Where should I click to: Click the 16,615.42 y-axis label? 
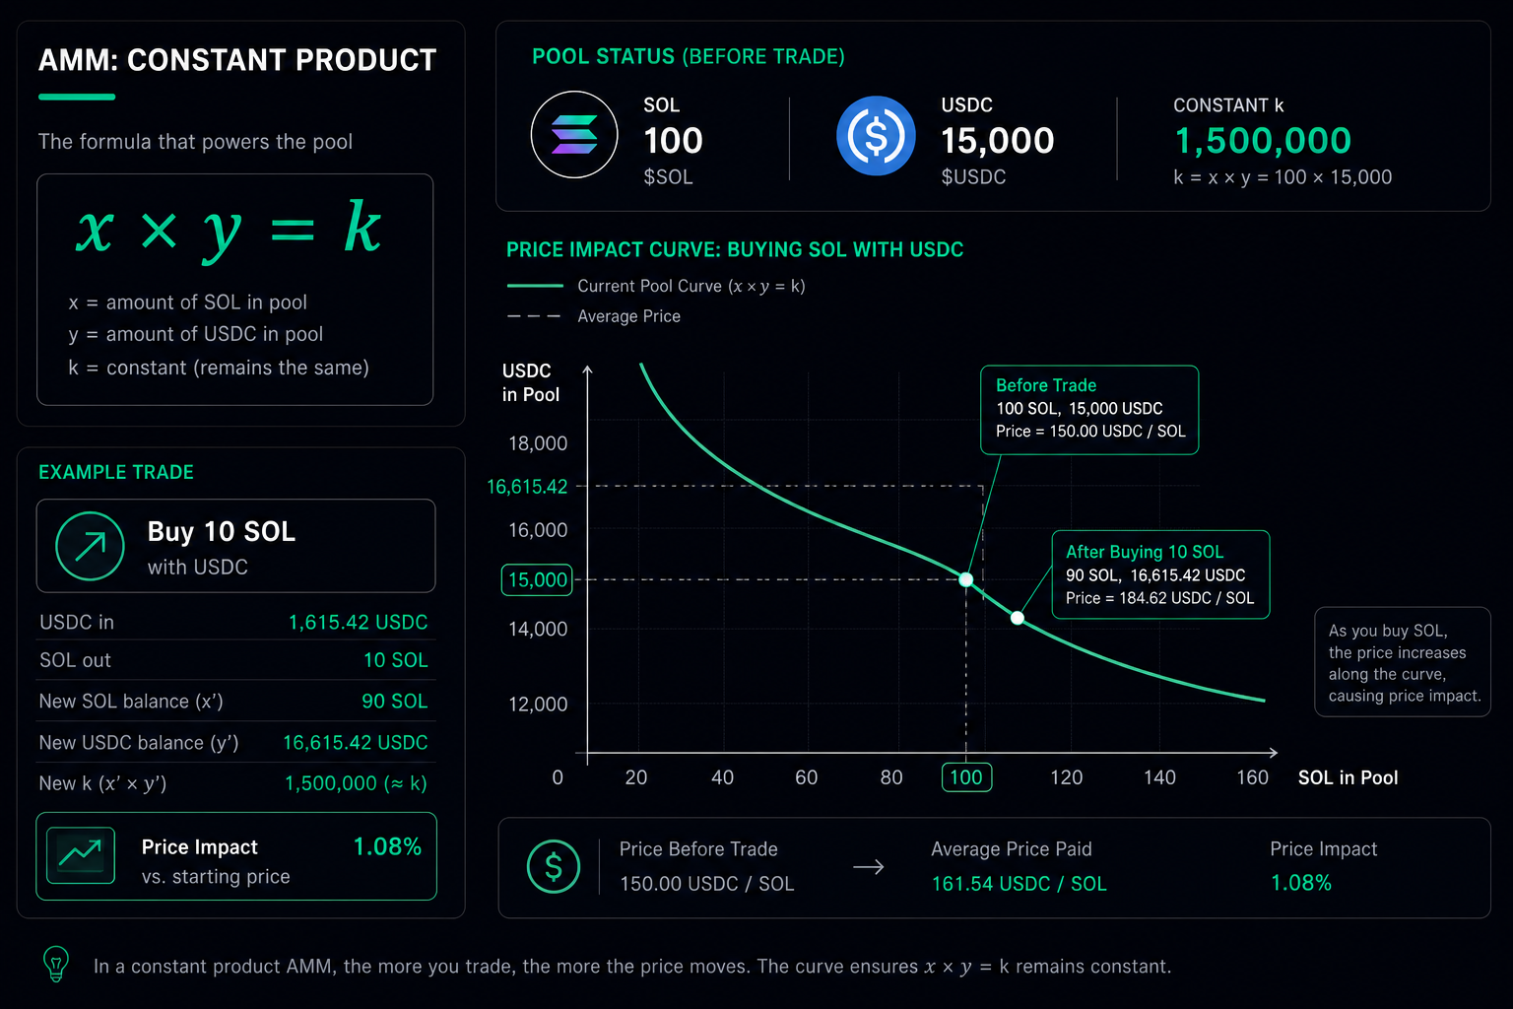(x=527, y=487)
